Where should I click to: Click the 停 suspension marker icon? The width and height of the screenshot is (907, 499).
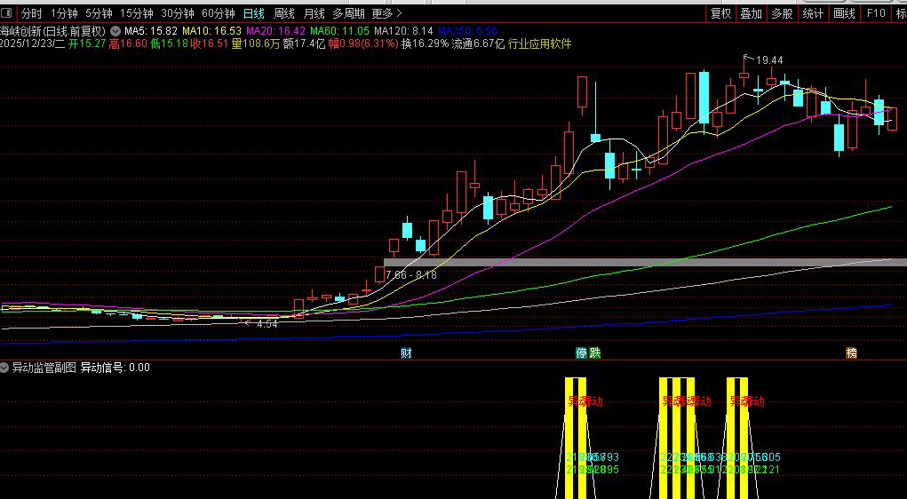coord(583,353)
